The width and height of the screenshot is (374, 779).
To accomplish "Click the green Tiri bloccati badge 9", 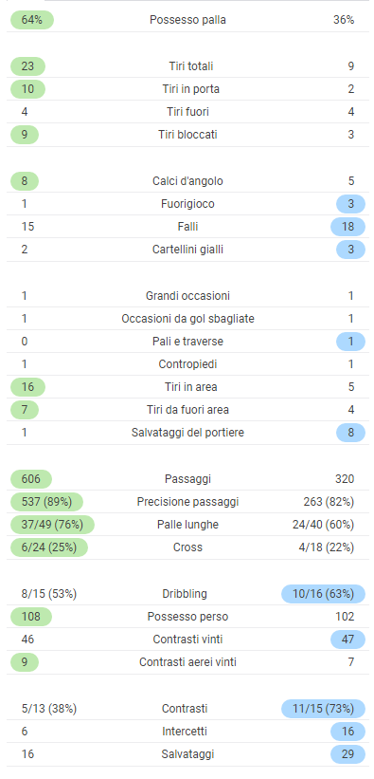I will [x=25, y=135].
